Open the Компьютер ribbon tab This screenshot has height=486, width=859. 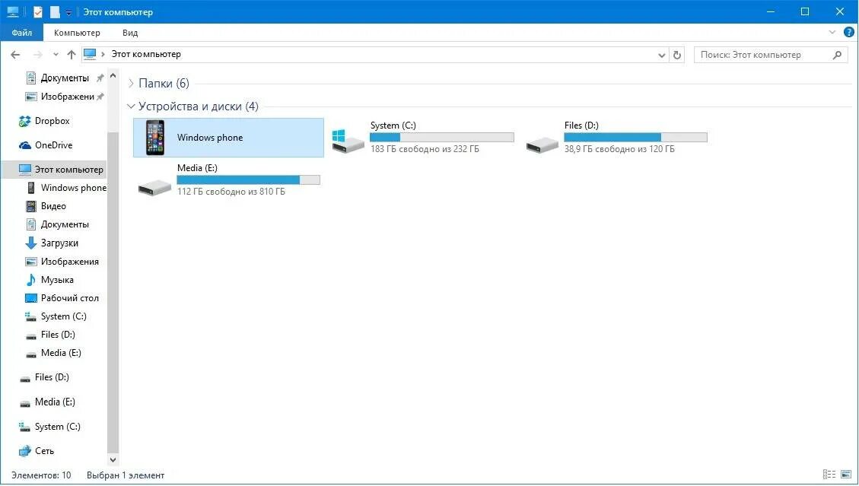pos(77,33)
